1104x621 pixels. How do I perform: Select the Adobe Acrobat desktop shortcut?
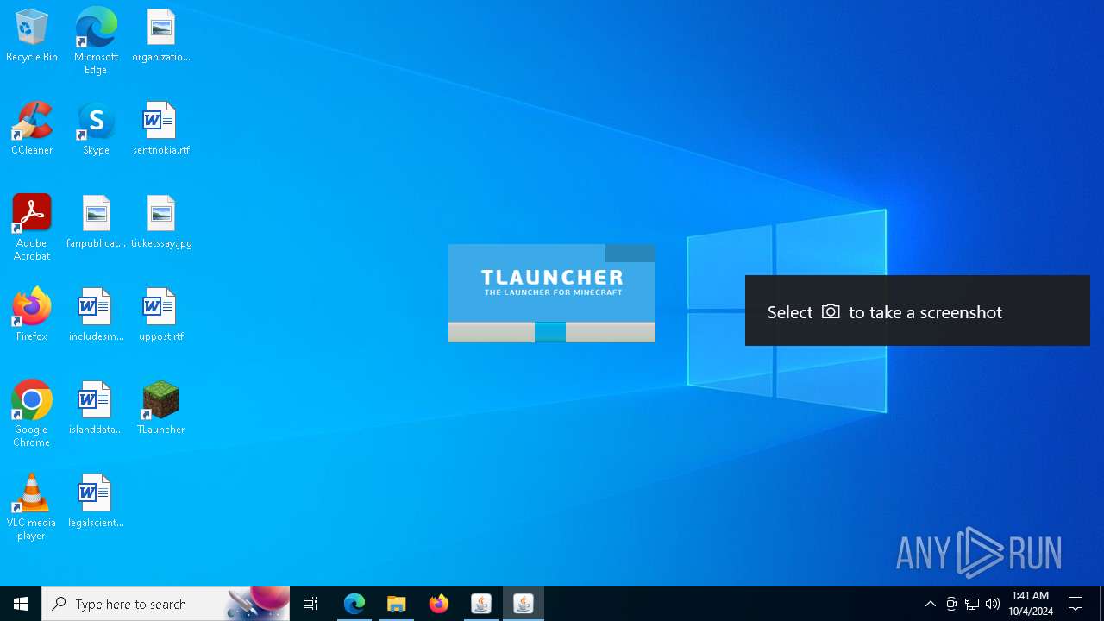click(32, 228)
